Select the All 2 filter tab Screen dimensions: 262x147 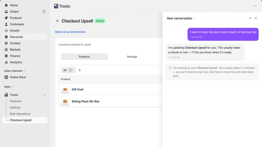tap(68, 70)
